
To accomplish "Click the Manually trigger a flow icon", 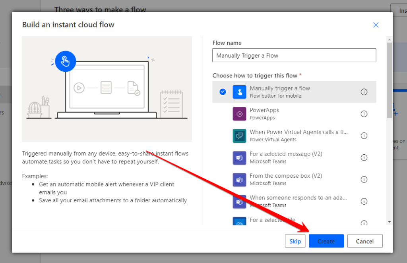I will [x=239, y=92].
